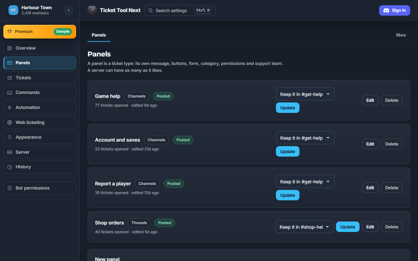Open Automation in the sidebar

coord(40,108)
